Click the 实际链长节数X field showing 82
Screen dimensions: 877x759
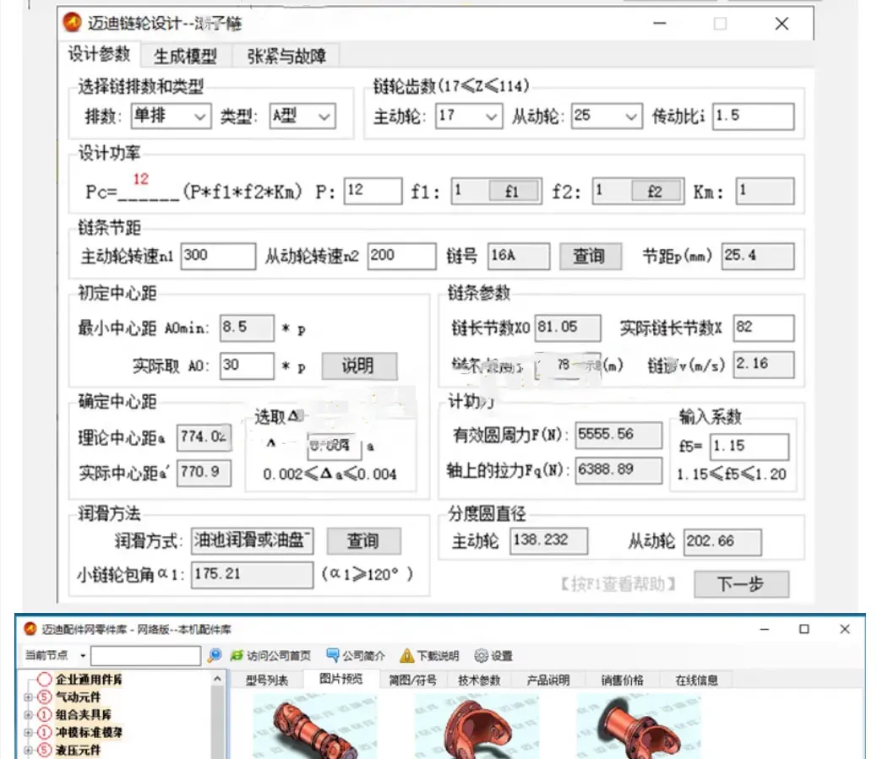point(764,328)
